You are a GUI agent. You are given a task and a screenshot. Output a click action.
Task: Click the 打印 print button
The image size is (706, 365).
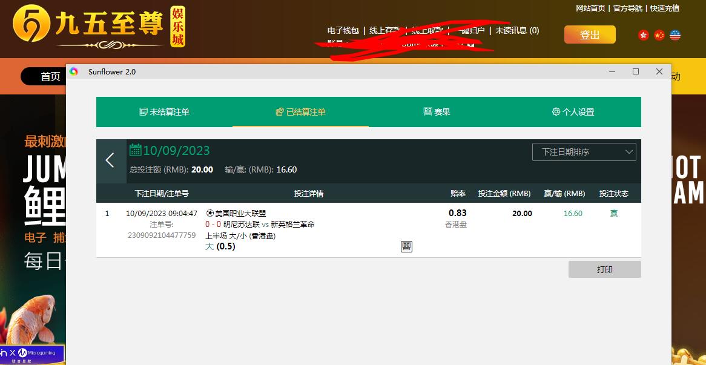pyautogui.click(x=605, y=269)
